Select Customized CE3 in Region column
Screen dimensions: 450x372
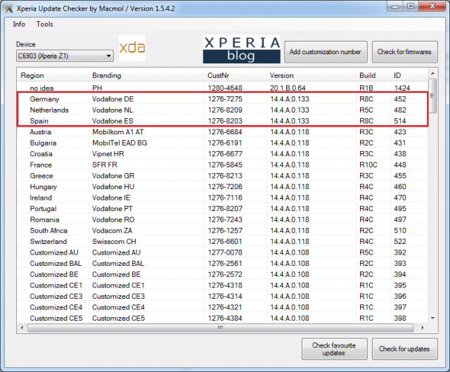coord(56,296)
